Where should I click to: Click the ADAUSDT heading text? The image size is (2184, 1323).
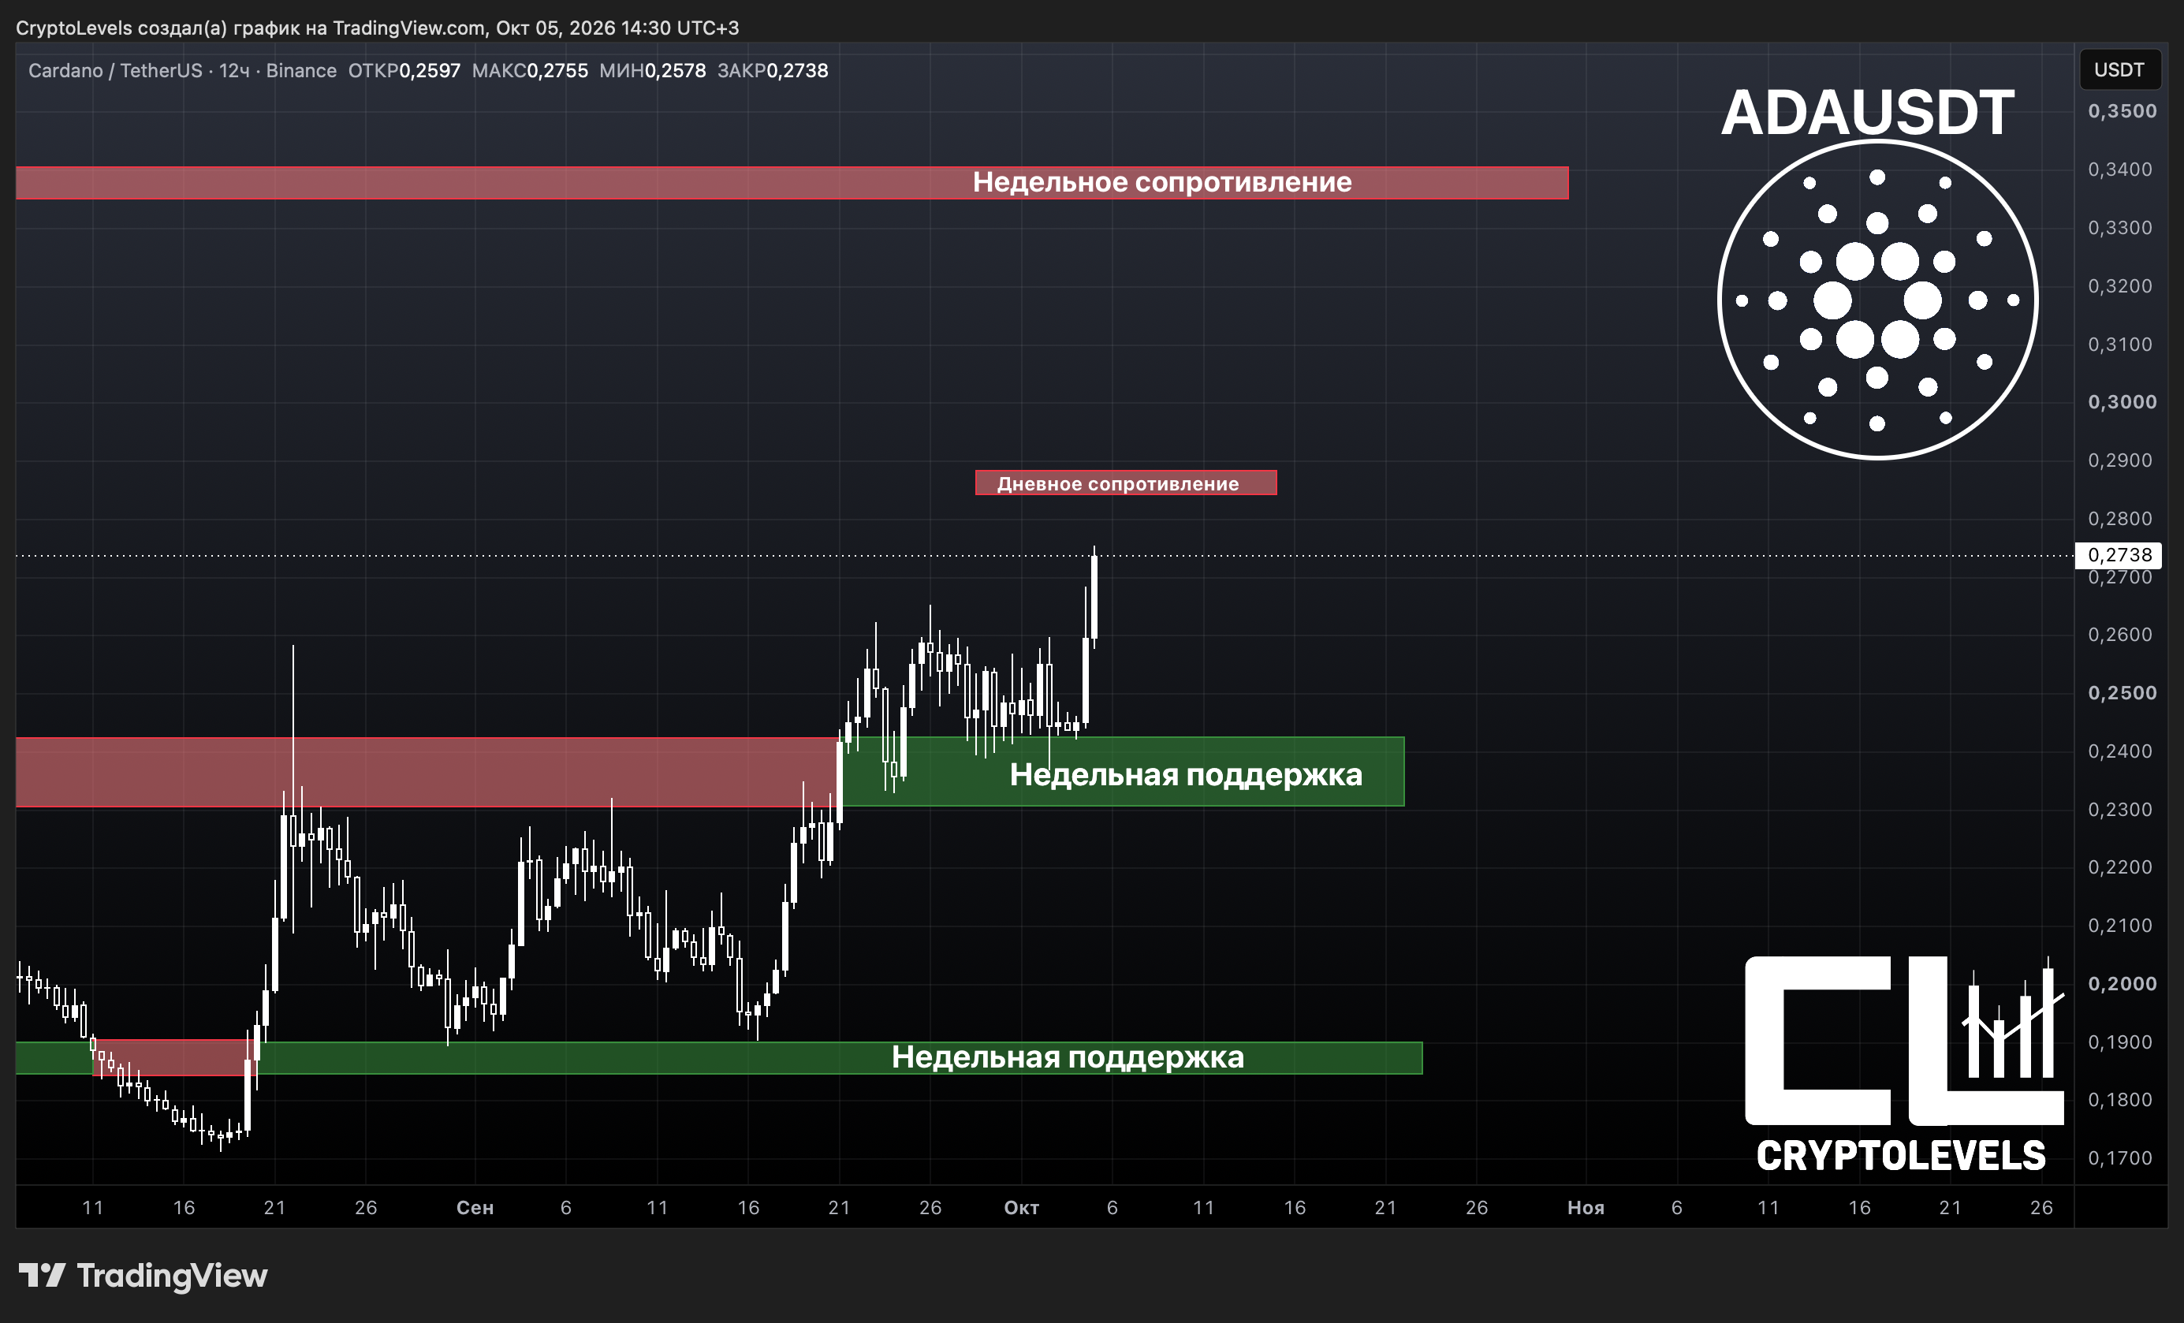[1868, 113]
